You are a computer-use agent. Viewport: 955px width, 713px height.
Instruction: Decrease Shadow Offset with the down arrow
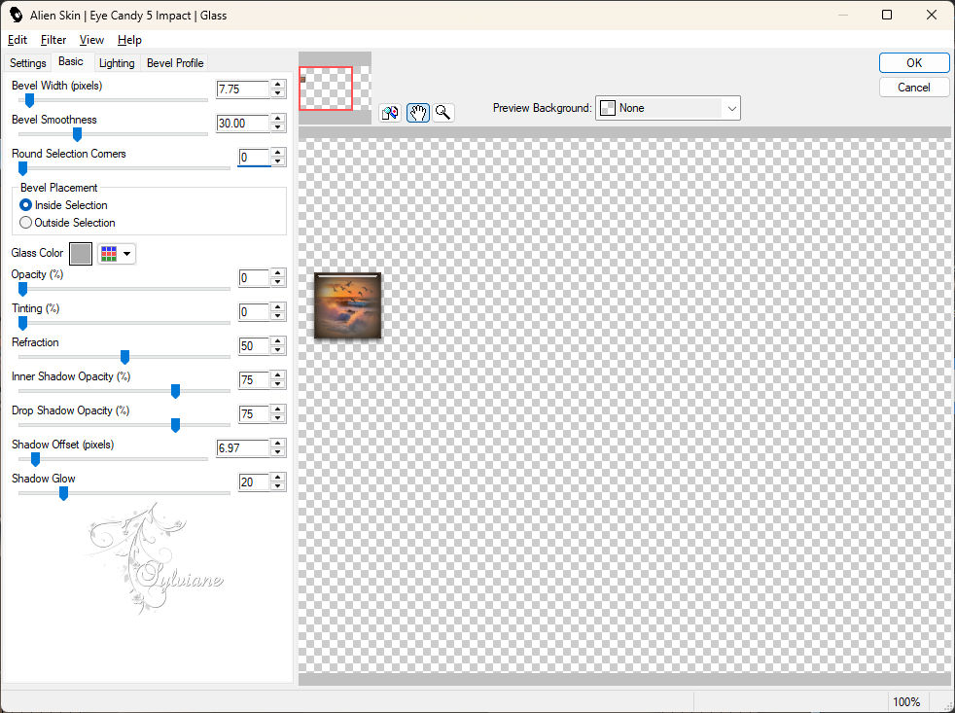pyautogui.click(x=278, y=453)
